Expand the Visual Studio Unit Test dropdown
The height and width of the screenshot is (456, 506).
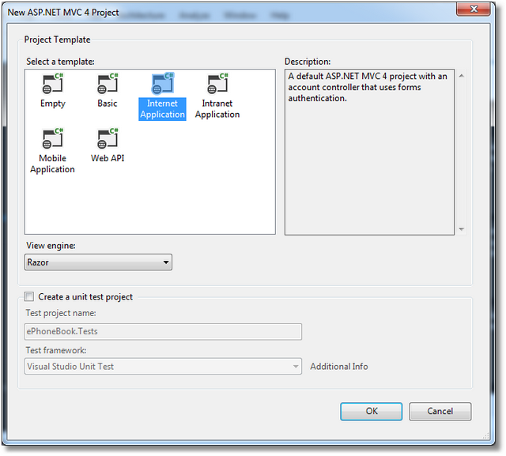(163, 366)
